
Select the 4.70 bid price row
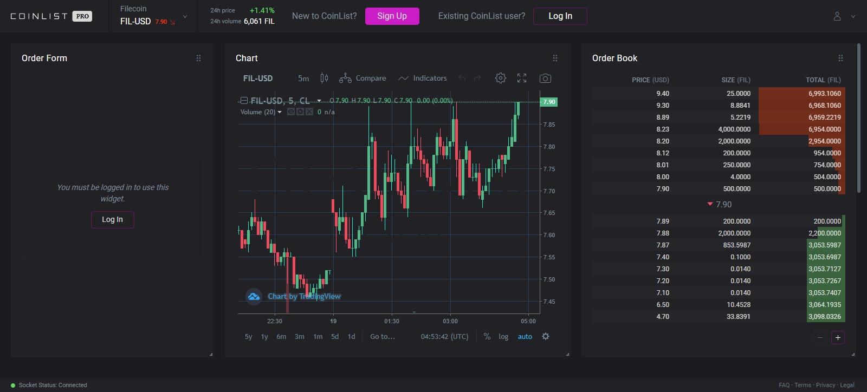click(719, 317)
